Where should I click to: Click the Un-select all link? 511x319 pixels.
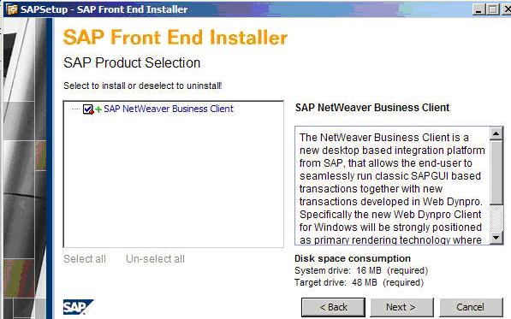click(156, 259)
